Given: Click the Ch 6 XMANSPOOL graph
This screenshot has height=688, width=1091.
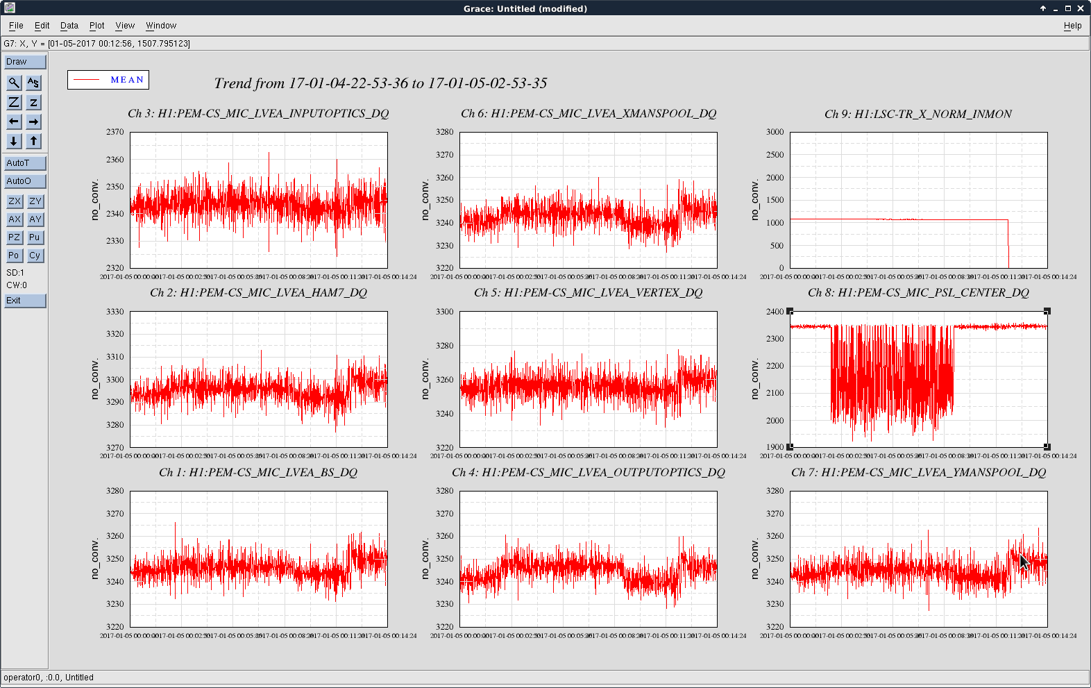Looking at the screenshot, I should [589, 200].
